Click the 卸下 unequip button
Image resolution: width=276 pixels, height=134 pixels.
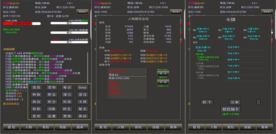point(207,102)
